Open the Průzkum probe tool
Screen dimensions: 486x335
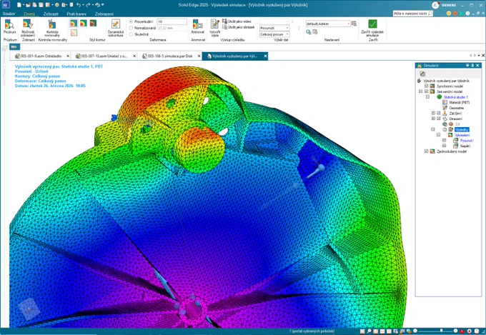9,26
